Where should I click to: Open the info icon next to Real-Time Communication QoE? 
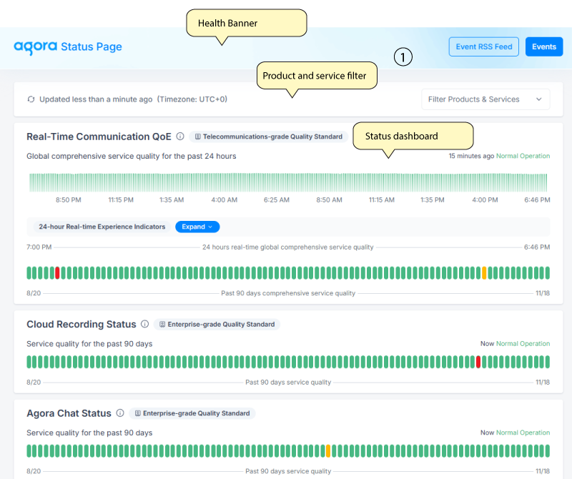(180, 136)
